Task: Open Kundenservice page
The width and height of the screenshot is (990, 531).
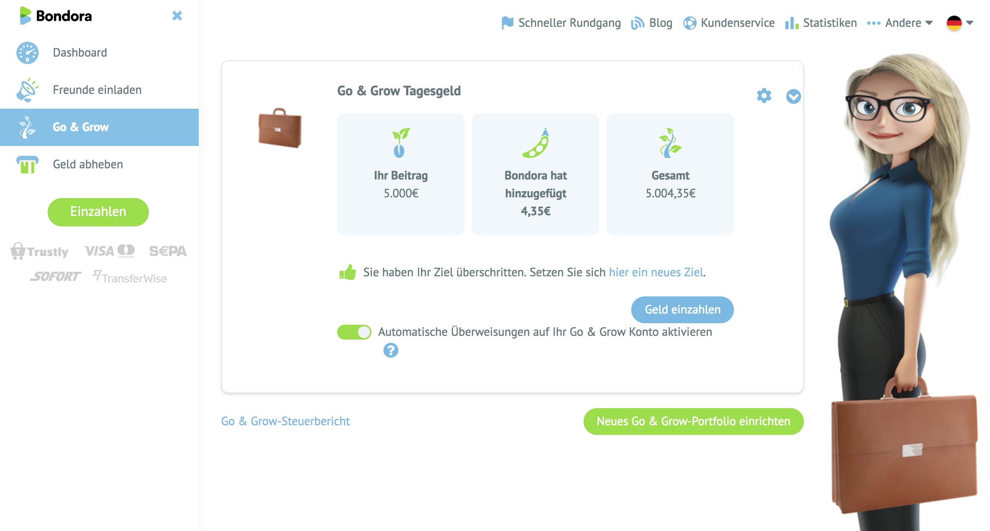Action: point(729,23)
